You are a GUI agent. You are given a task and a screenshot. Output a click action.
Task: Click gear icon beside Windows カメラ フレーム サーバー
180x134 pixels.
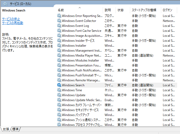tap(59, 105)
